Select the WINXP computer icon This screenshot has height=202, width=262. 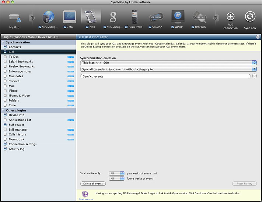tap(178, 17)
